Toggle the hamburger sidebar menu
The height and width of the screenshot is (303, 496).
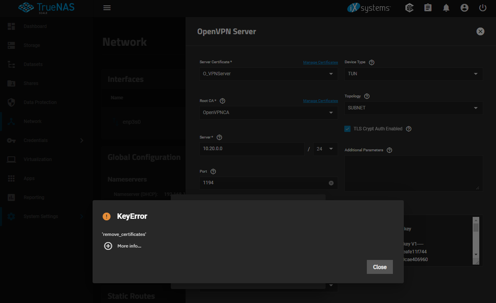[107, 8]
